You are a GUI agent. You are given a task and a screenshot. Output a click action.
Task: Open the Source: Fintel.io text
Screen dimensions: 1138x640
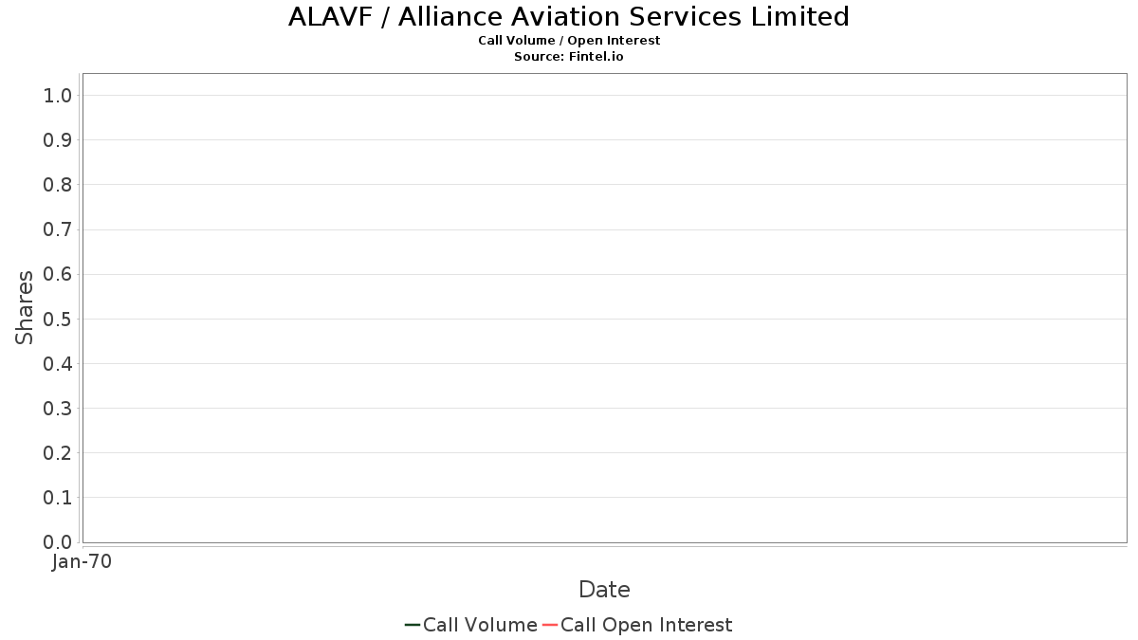click(569, 57)
